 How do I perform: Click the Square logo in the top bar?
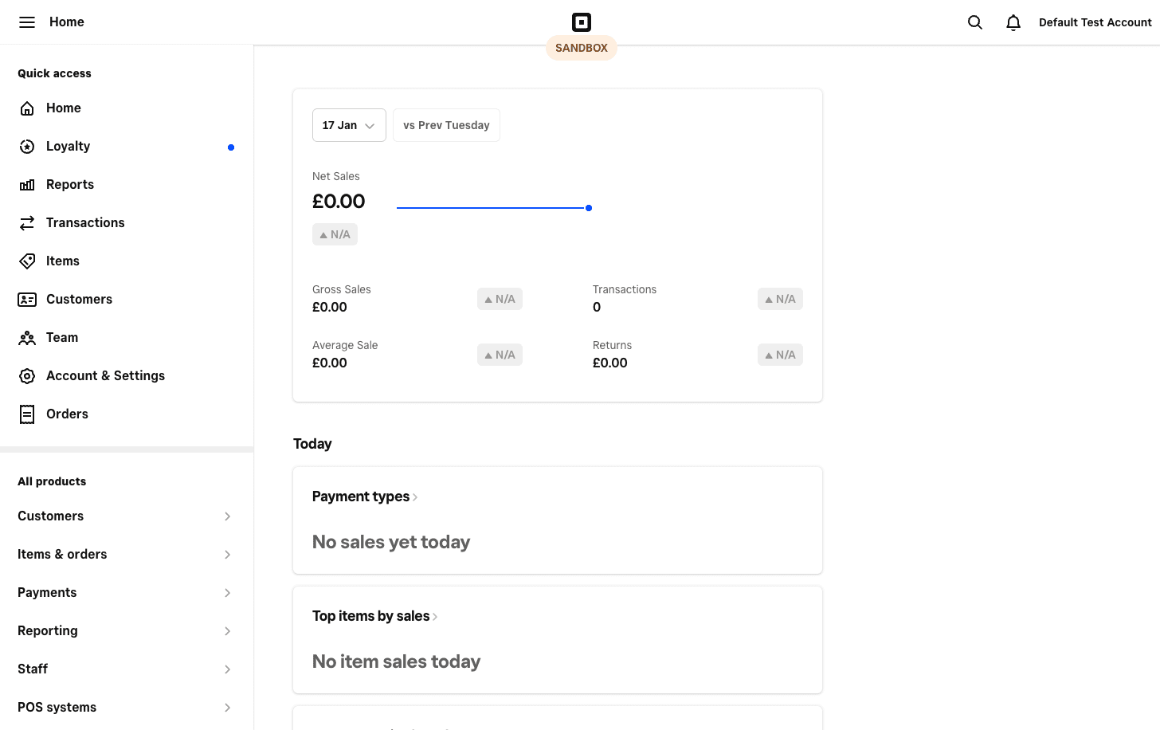pos(581,22)
